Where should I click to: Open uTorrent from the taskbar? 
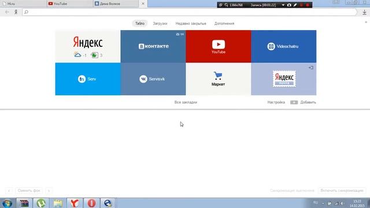(x=41, y=203)
